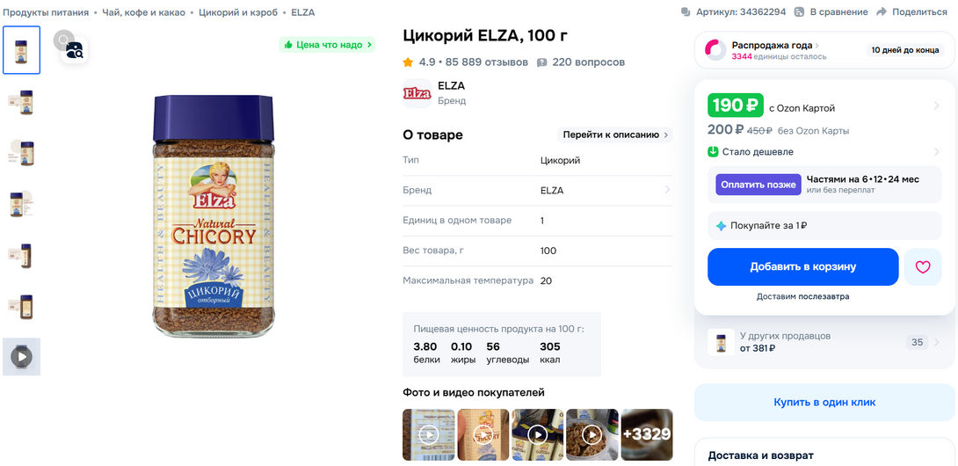Expand the offers from other sellers
This screenshot has width=958, height=466.
936,342
